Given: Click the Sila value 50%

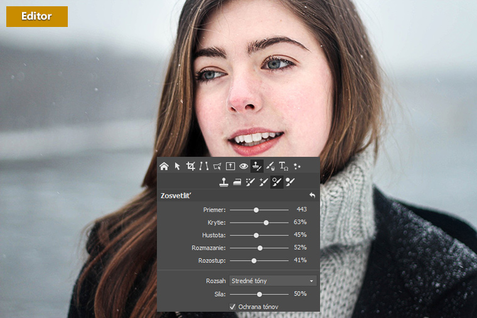Looking at the screenshot, I should click(x=300, y=294).
